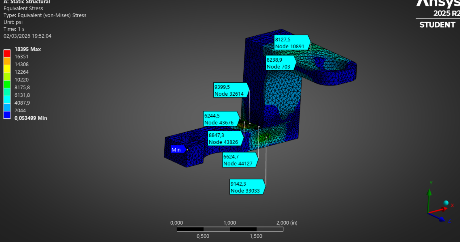
Task: Click the red legend color band
Action: [x=7, y=53]
